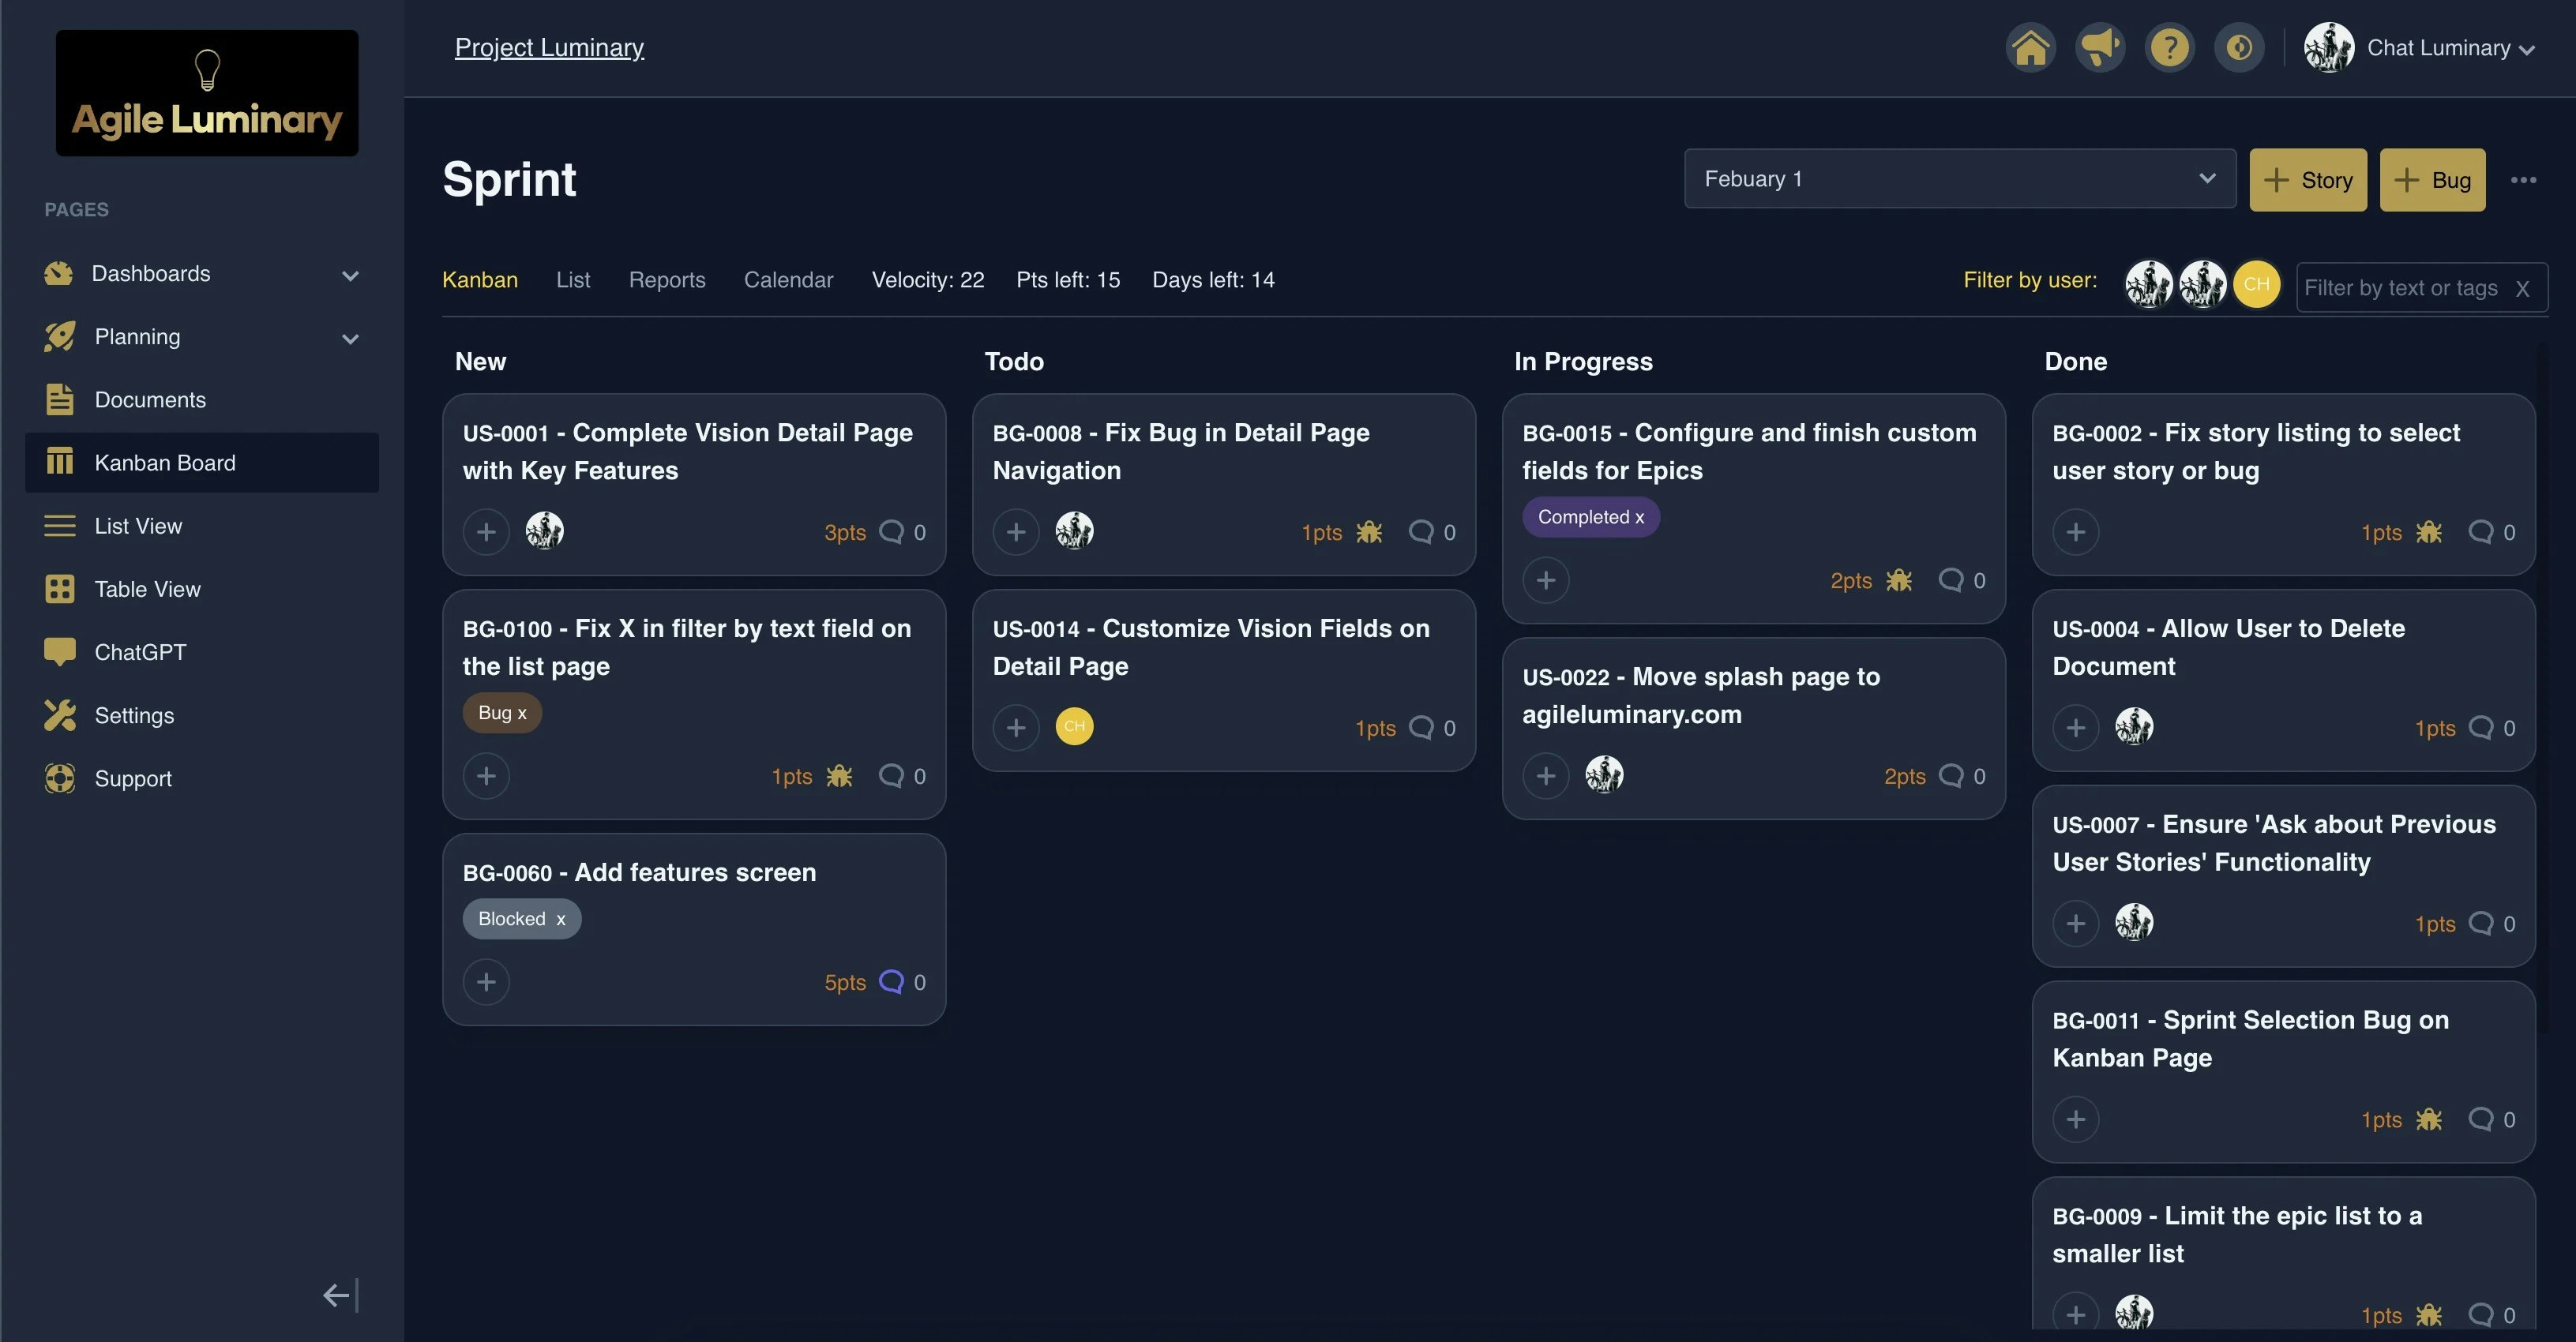Open comments bubble on US-0001 card
2576x1342 pixels.
893,532
